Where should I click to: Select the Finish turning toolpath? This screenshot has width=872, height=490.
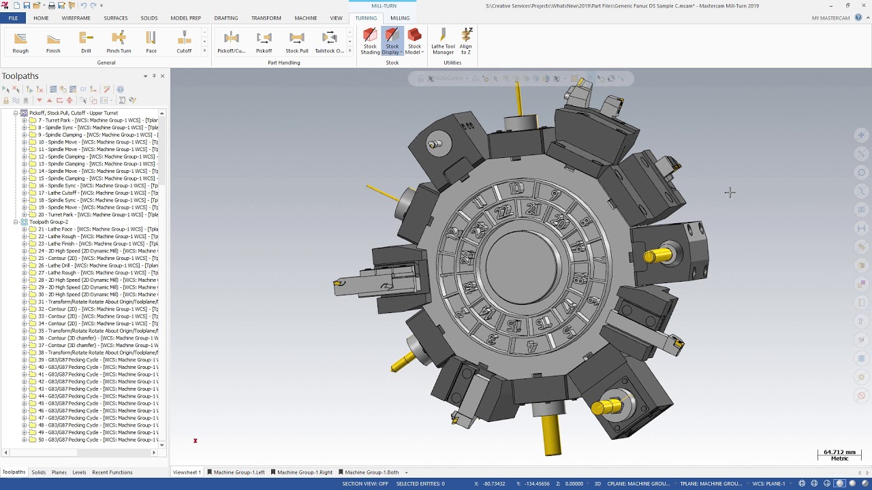53,42
